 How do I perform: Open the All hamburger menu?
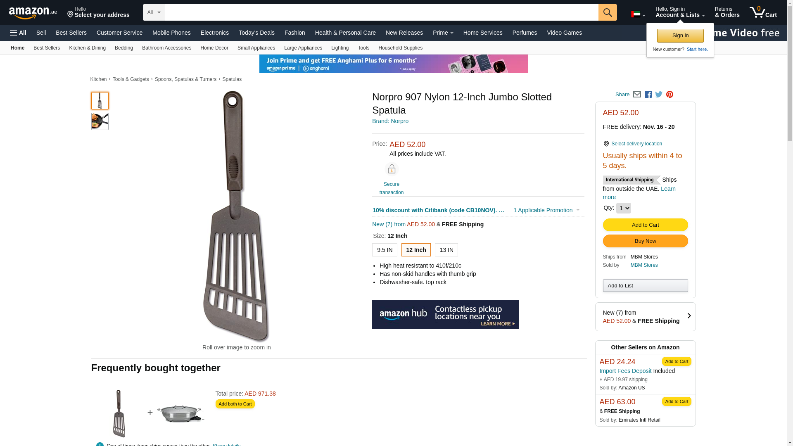(x=18, y=33)
